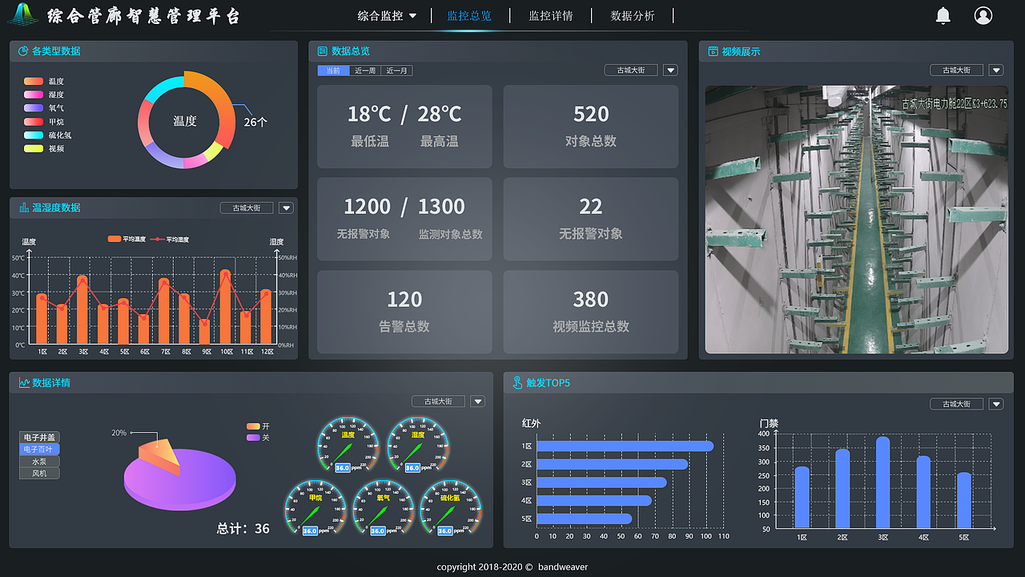Click the 数据总览 panel list icon
Screen dimensions: 1025x577
click(x=323, y=51)
